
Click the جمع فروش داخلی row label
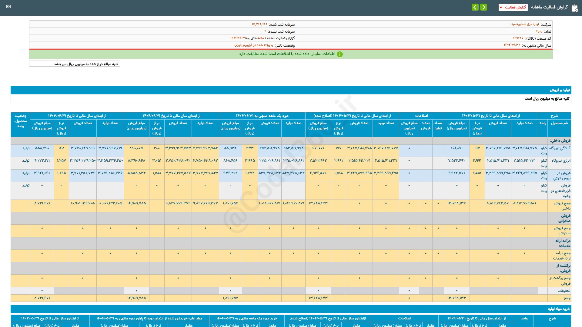562,206
